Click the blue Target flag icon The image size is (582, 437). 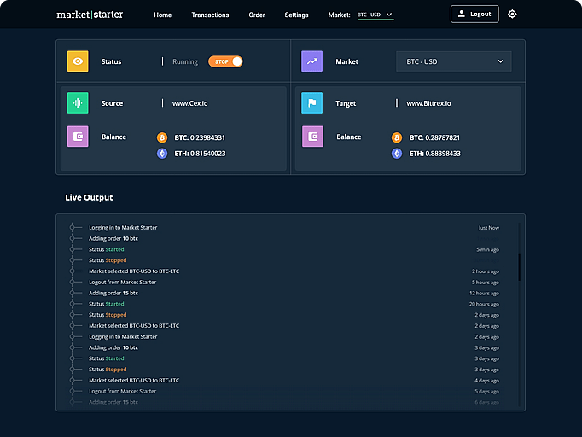(311, 103)
